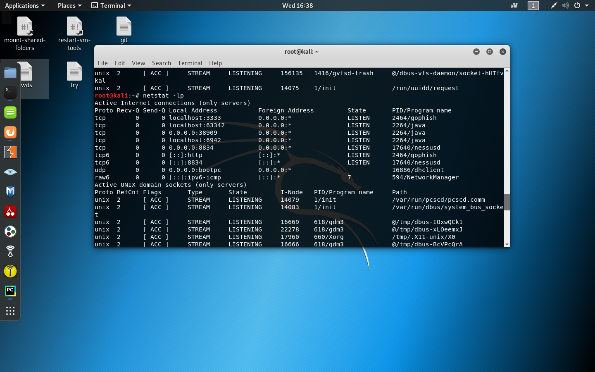Image resolution: width=595 pixels, height=372 pixels.
Task: Click the workspace indicator showing 1
Action: (x=533, y=5)
